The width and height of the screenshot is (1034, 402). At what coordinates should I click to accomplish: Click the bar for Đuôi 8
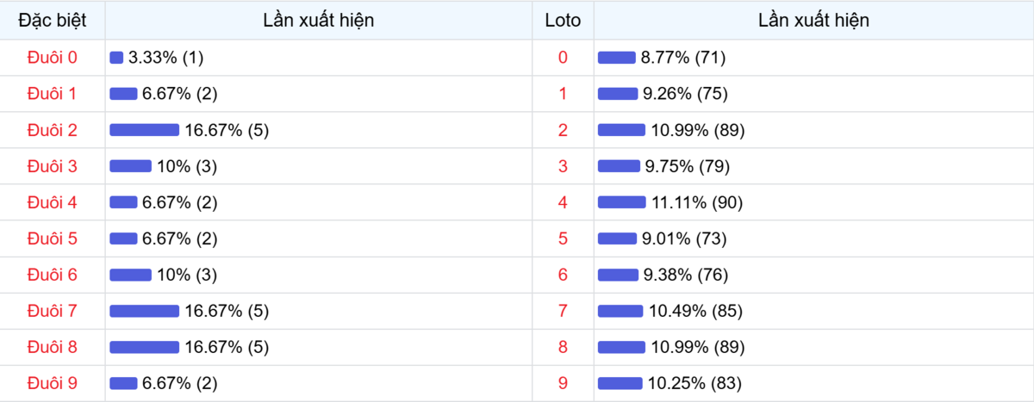[144, 347]
